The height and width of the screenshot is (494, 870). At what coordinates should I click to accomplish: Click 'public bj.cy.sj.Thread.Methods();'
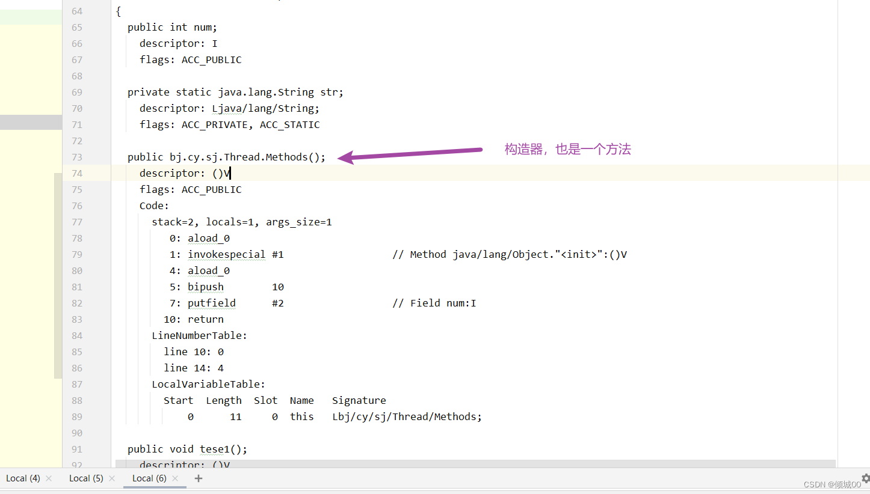click(226, 157)
